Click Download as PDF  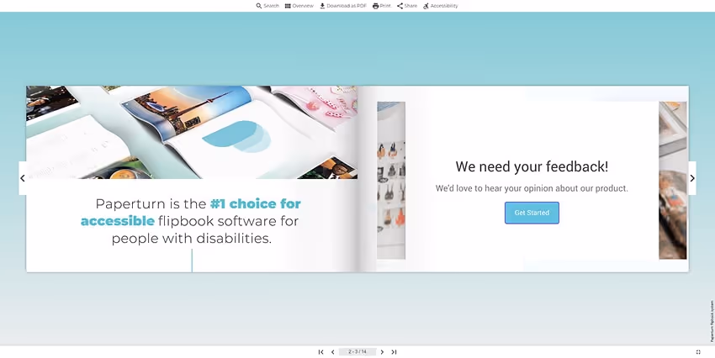(343, 6)
